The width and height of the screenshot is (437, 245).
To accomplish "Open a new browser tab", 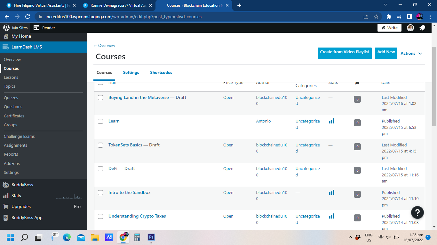I will (x=239, y=5).
